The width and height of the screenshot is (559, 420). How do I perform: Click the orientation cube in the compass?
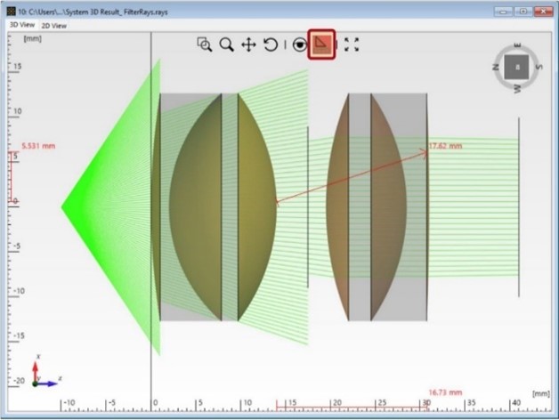tap(516, 67)
